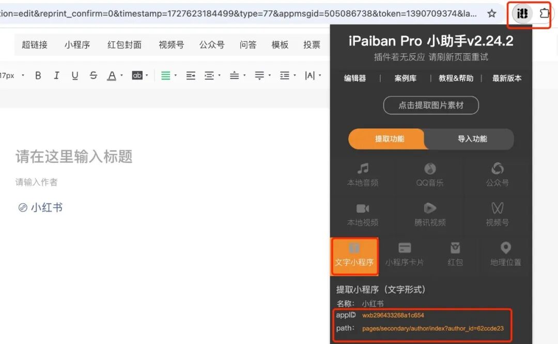Open spacing-after dropdown arrow
This screenshot has width=558, height=344.
pos(269,75)
